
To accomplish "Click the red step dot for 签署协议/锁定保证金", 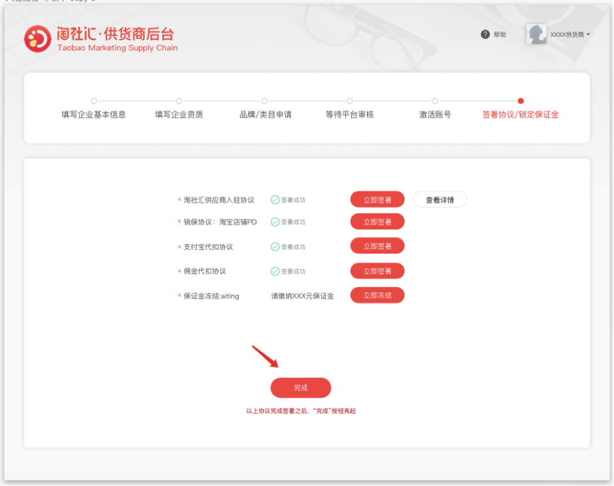I will [x=520, y=101].
